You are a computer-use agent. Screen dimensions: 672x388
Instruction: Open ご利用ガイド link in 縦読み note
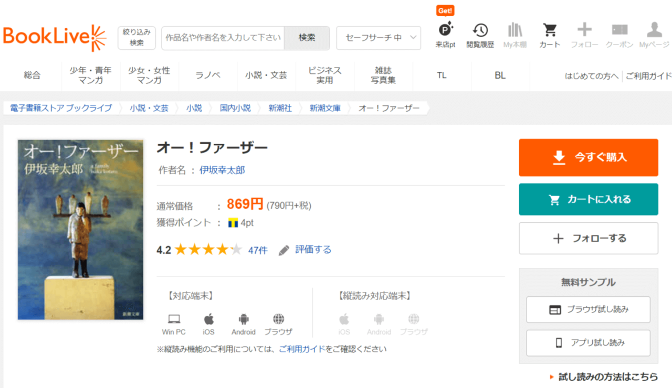302,349
